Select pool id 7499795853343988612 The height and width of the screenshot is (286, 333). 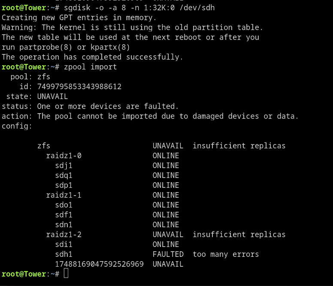79,87
